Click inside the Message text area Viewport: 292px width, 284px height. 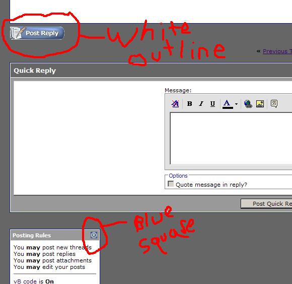pos(231,138)
